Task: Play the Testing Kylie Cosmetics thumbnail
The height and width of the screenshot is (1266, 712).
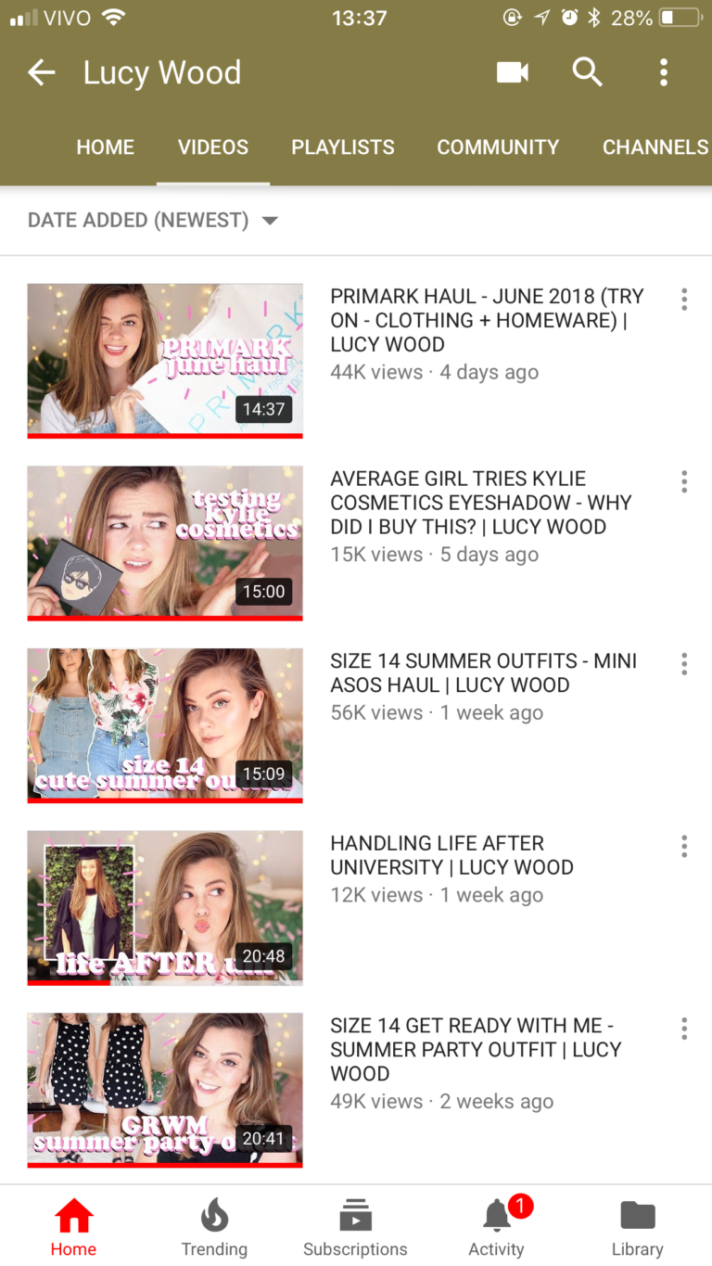Action: [165, 543]
